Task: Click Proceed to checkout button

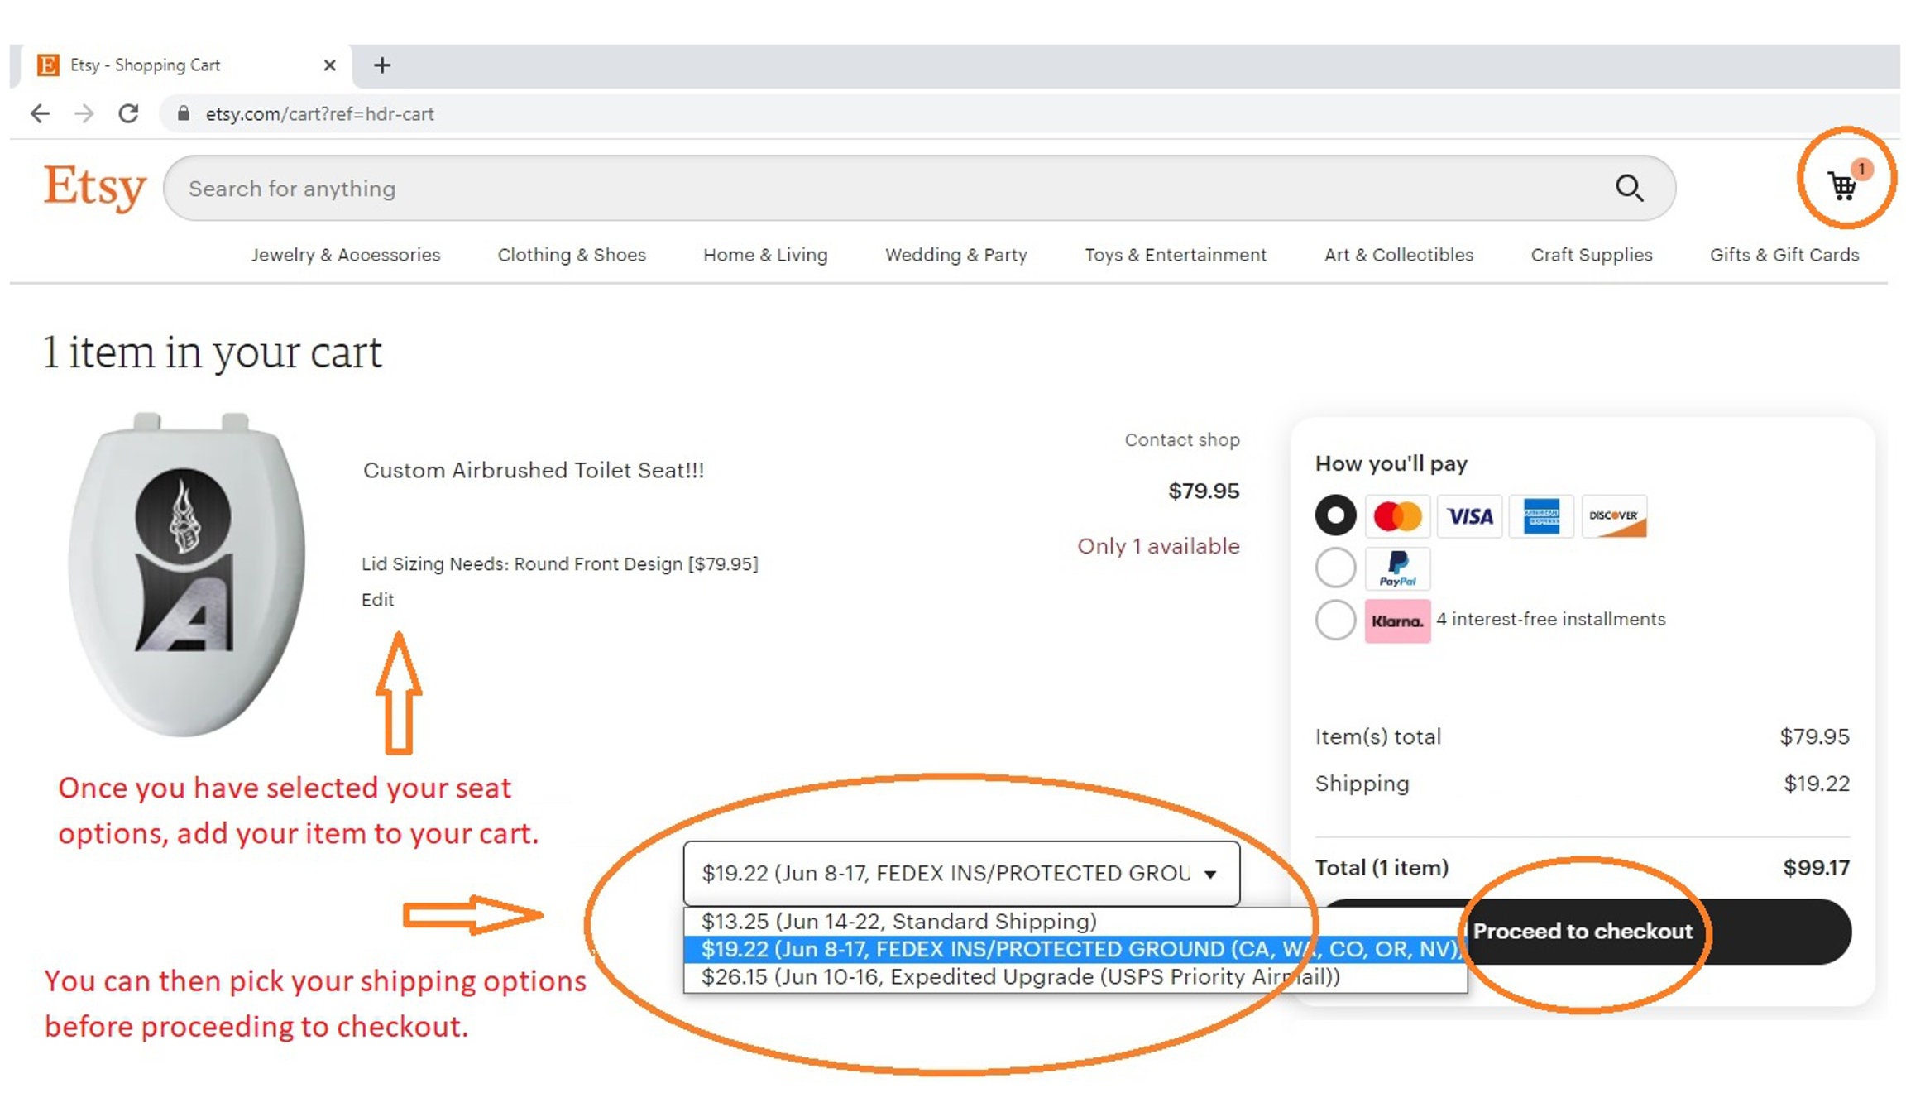Action: pos(1583,932)
